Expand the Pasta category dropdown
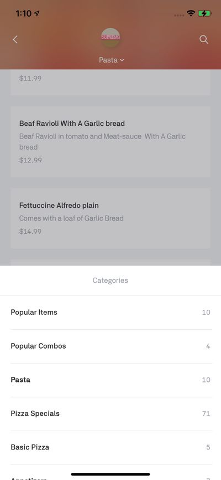Viewport: 221px width, 480px height. pyautogui.click(x=112, y=60)
